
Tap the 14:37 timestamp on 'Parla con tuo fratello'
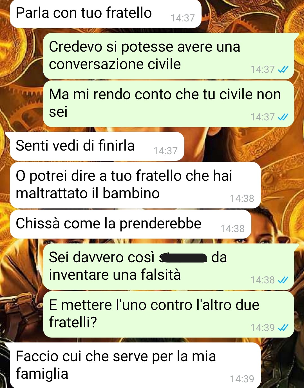(x=183, y=18)
